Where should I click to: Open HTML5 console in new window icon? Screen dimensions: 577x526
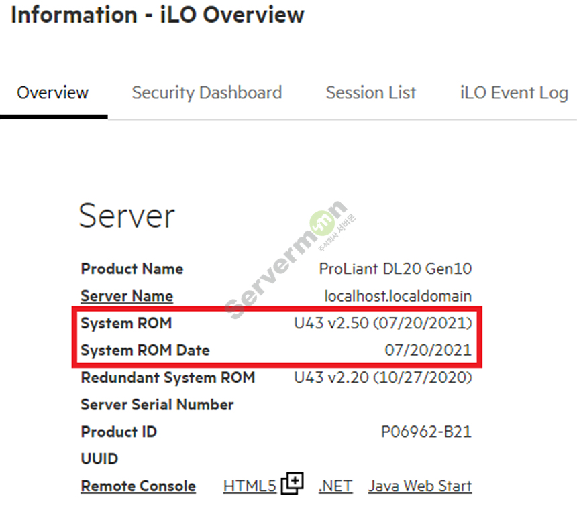pyautogui.click(x=292, y=483)
